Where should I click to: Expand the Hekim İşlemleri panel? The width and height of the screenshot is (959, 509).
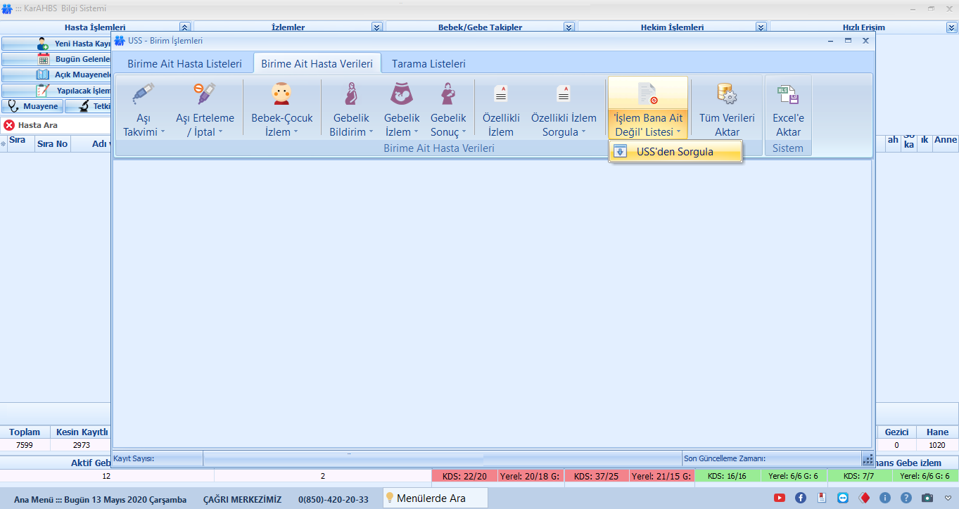(x=761, y=27)
